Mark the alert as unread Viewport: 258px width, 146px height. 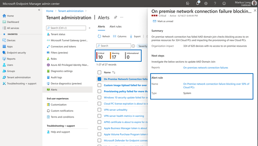click(x=163, y=21)
